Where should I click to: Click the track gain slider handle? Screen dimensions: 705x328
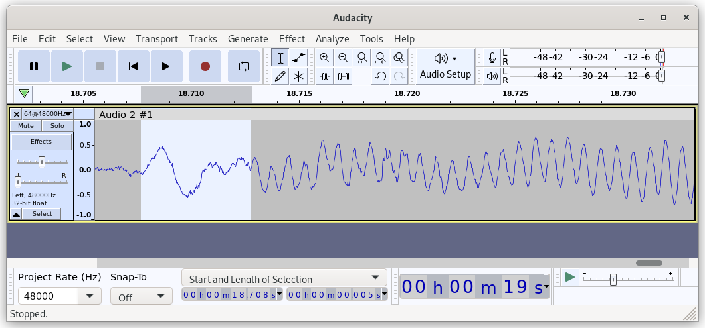tap(42, 162)
